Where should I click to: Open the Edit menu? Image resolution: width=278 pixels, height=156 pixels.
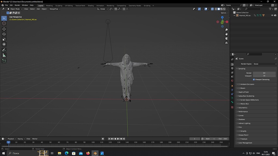point(11,5)
